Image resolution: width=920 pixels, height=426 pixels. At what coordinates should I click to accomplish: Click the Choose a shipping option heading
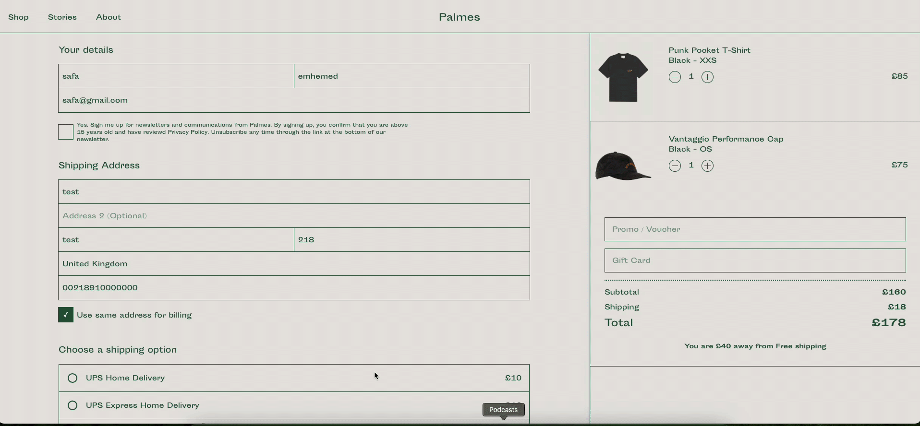click(118, 350)
